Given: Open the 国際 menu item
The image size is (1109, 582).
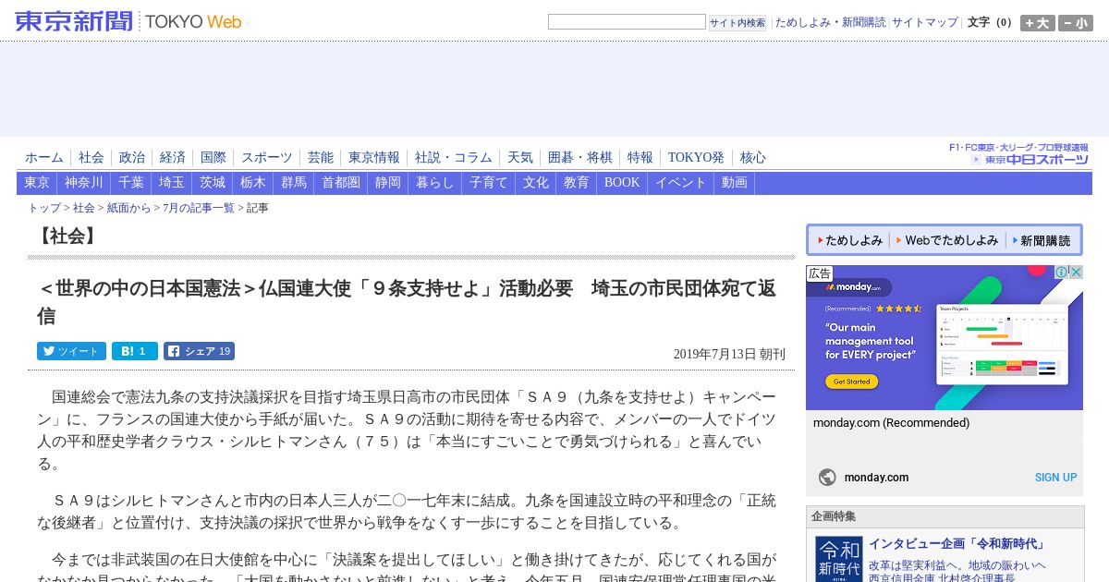Looking at the screenshot, I should [x=213, y=158].
